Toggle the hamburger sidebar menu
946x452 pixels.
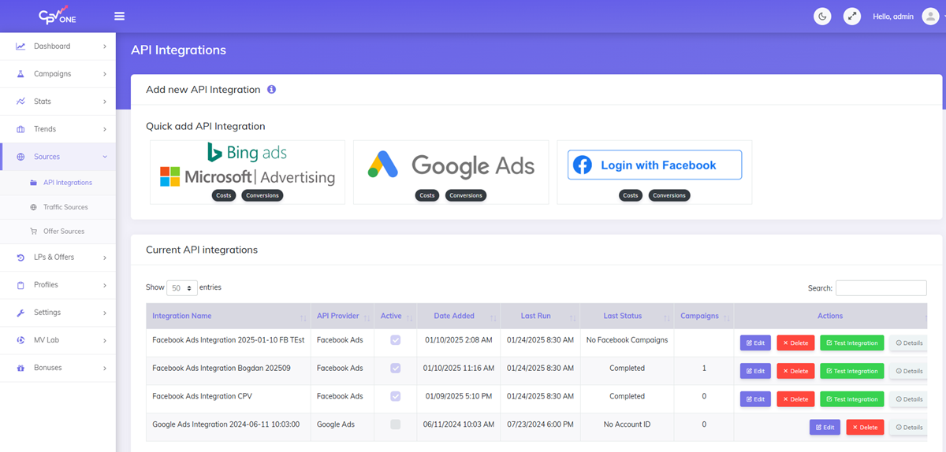click(119, 16)
